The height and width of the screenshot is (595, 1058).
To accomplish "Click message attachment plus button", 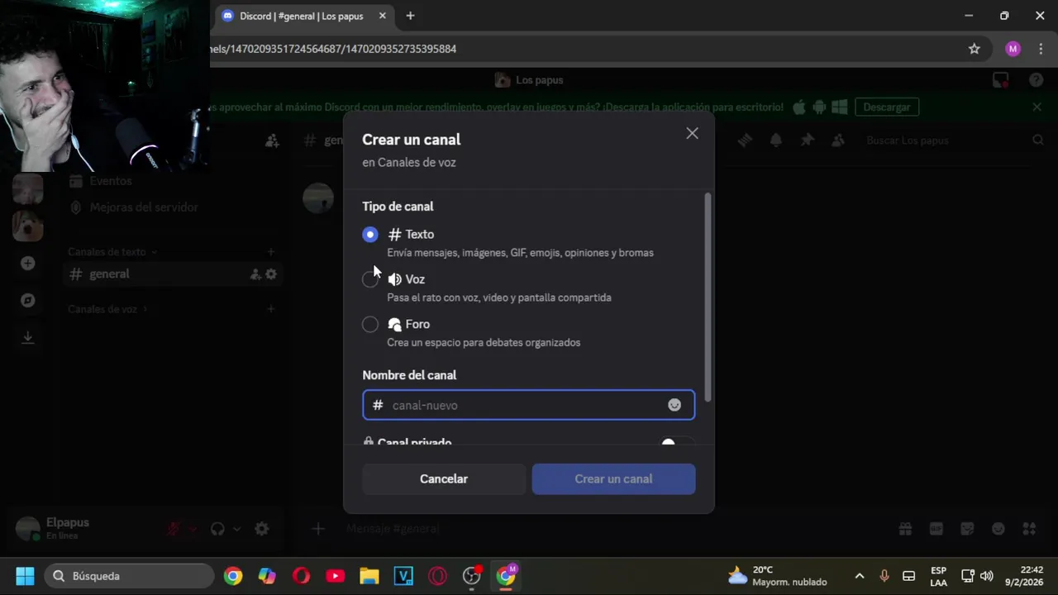I will (x=318, y=529).
